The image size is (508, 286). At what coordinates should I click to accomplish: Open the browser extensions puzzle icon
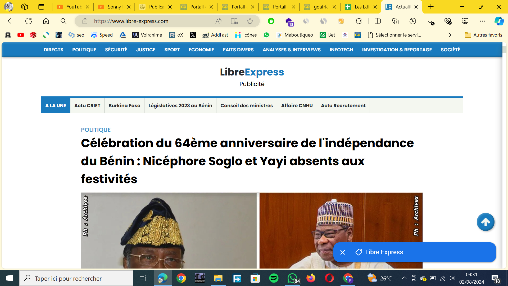[x=359, y=21]
